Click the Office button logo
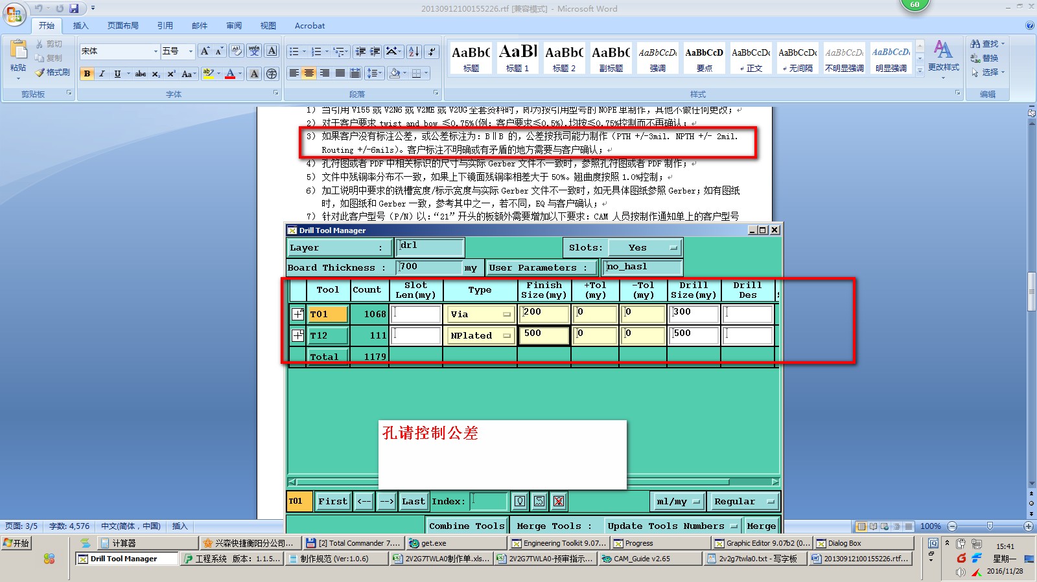The height and width of the screenshot is (582, 1037). [x=14, y=14]
